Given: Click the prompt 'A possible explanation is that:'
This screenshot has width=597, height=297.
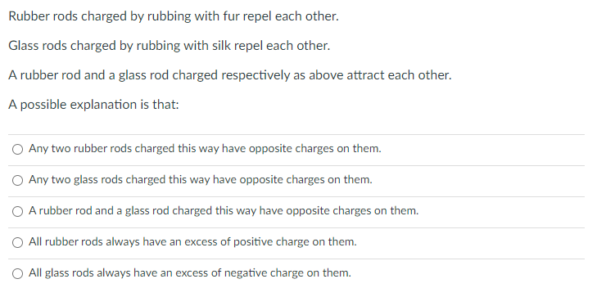Looking at the screenshot, I should [x=93, y=105].
